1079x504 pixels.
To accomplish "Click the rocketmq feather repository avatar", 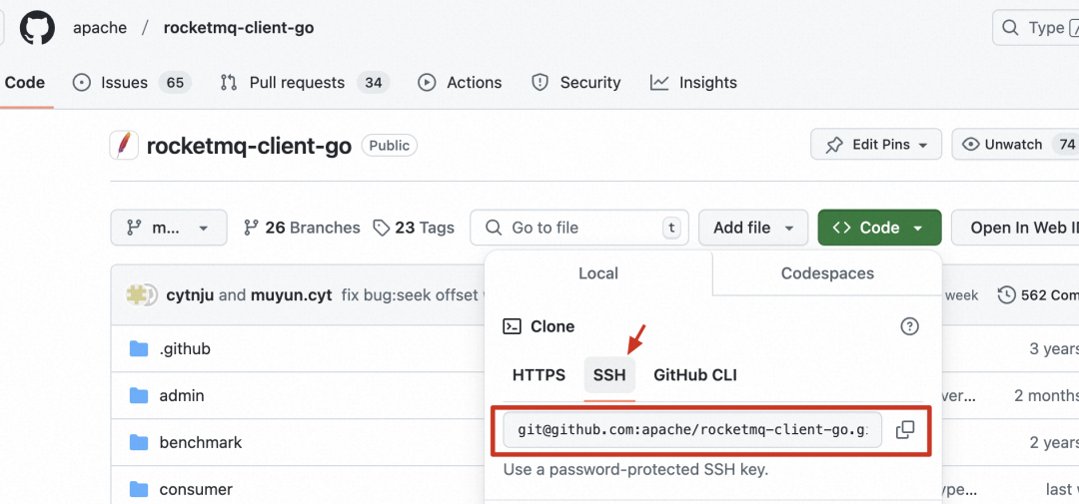I will (124, 145).
